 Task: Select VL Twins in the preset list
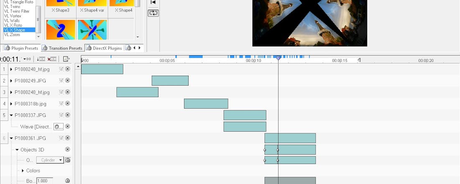12,6
